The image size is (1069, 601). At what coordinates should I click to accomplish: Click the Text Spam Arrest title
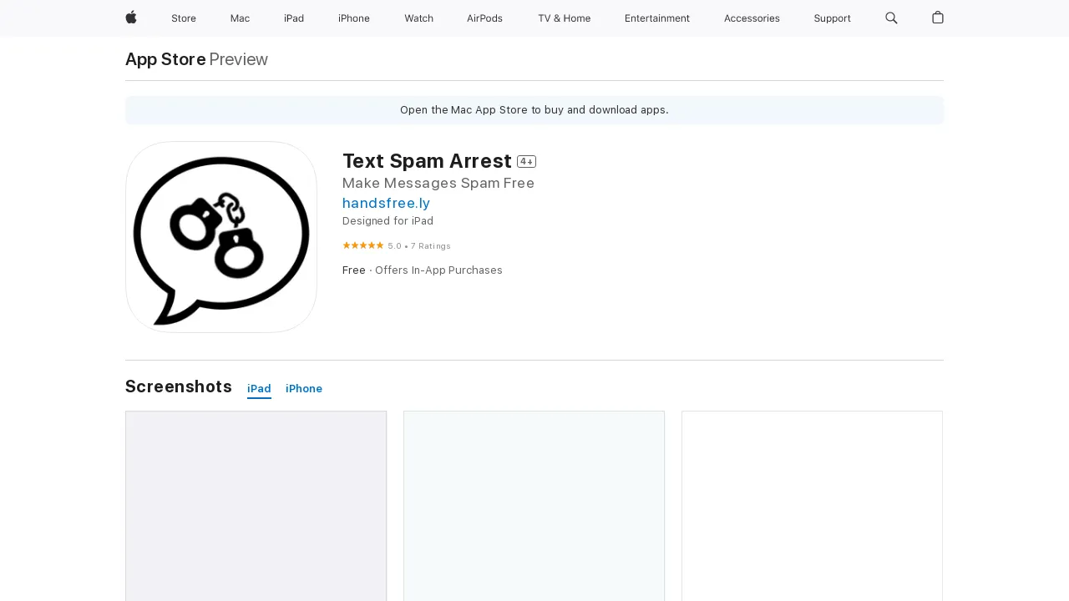tap(427, 161)
